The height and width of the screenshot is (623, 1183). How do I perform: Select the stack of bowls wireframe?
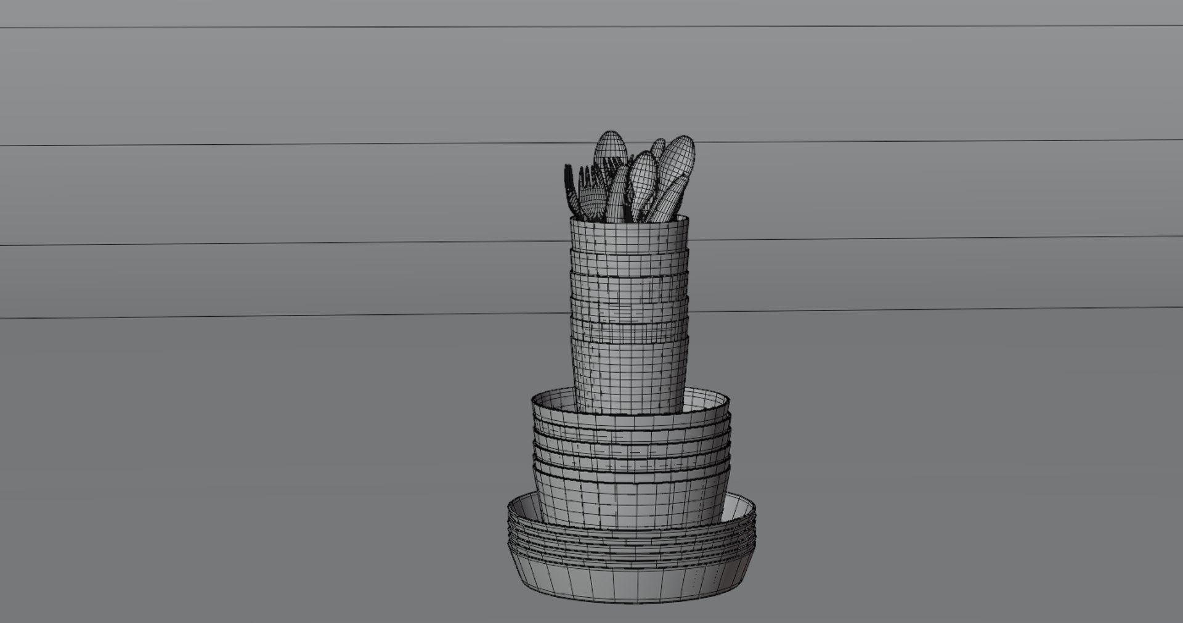632,459
